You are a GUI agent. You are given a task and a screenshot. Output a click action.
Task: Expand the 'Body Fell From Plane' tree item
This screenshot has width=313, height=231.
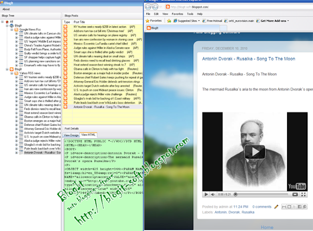tap(16, 49)
